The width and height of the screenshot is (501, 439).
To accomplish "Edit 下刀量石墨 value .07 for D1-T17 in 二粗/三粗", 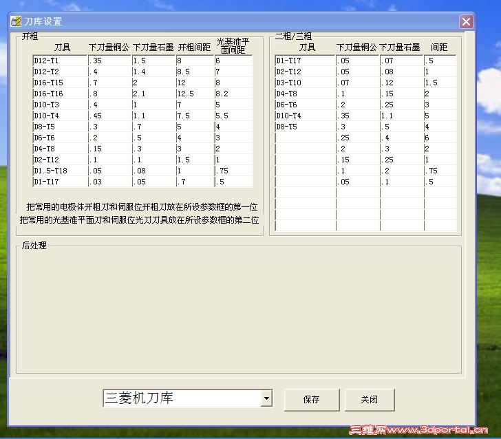I will coord(402,61).
